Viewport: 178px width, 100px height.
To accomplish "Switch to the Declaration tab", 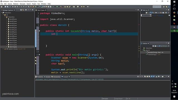I will point(56,77).
